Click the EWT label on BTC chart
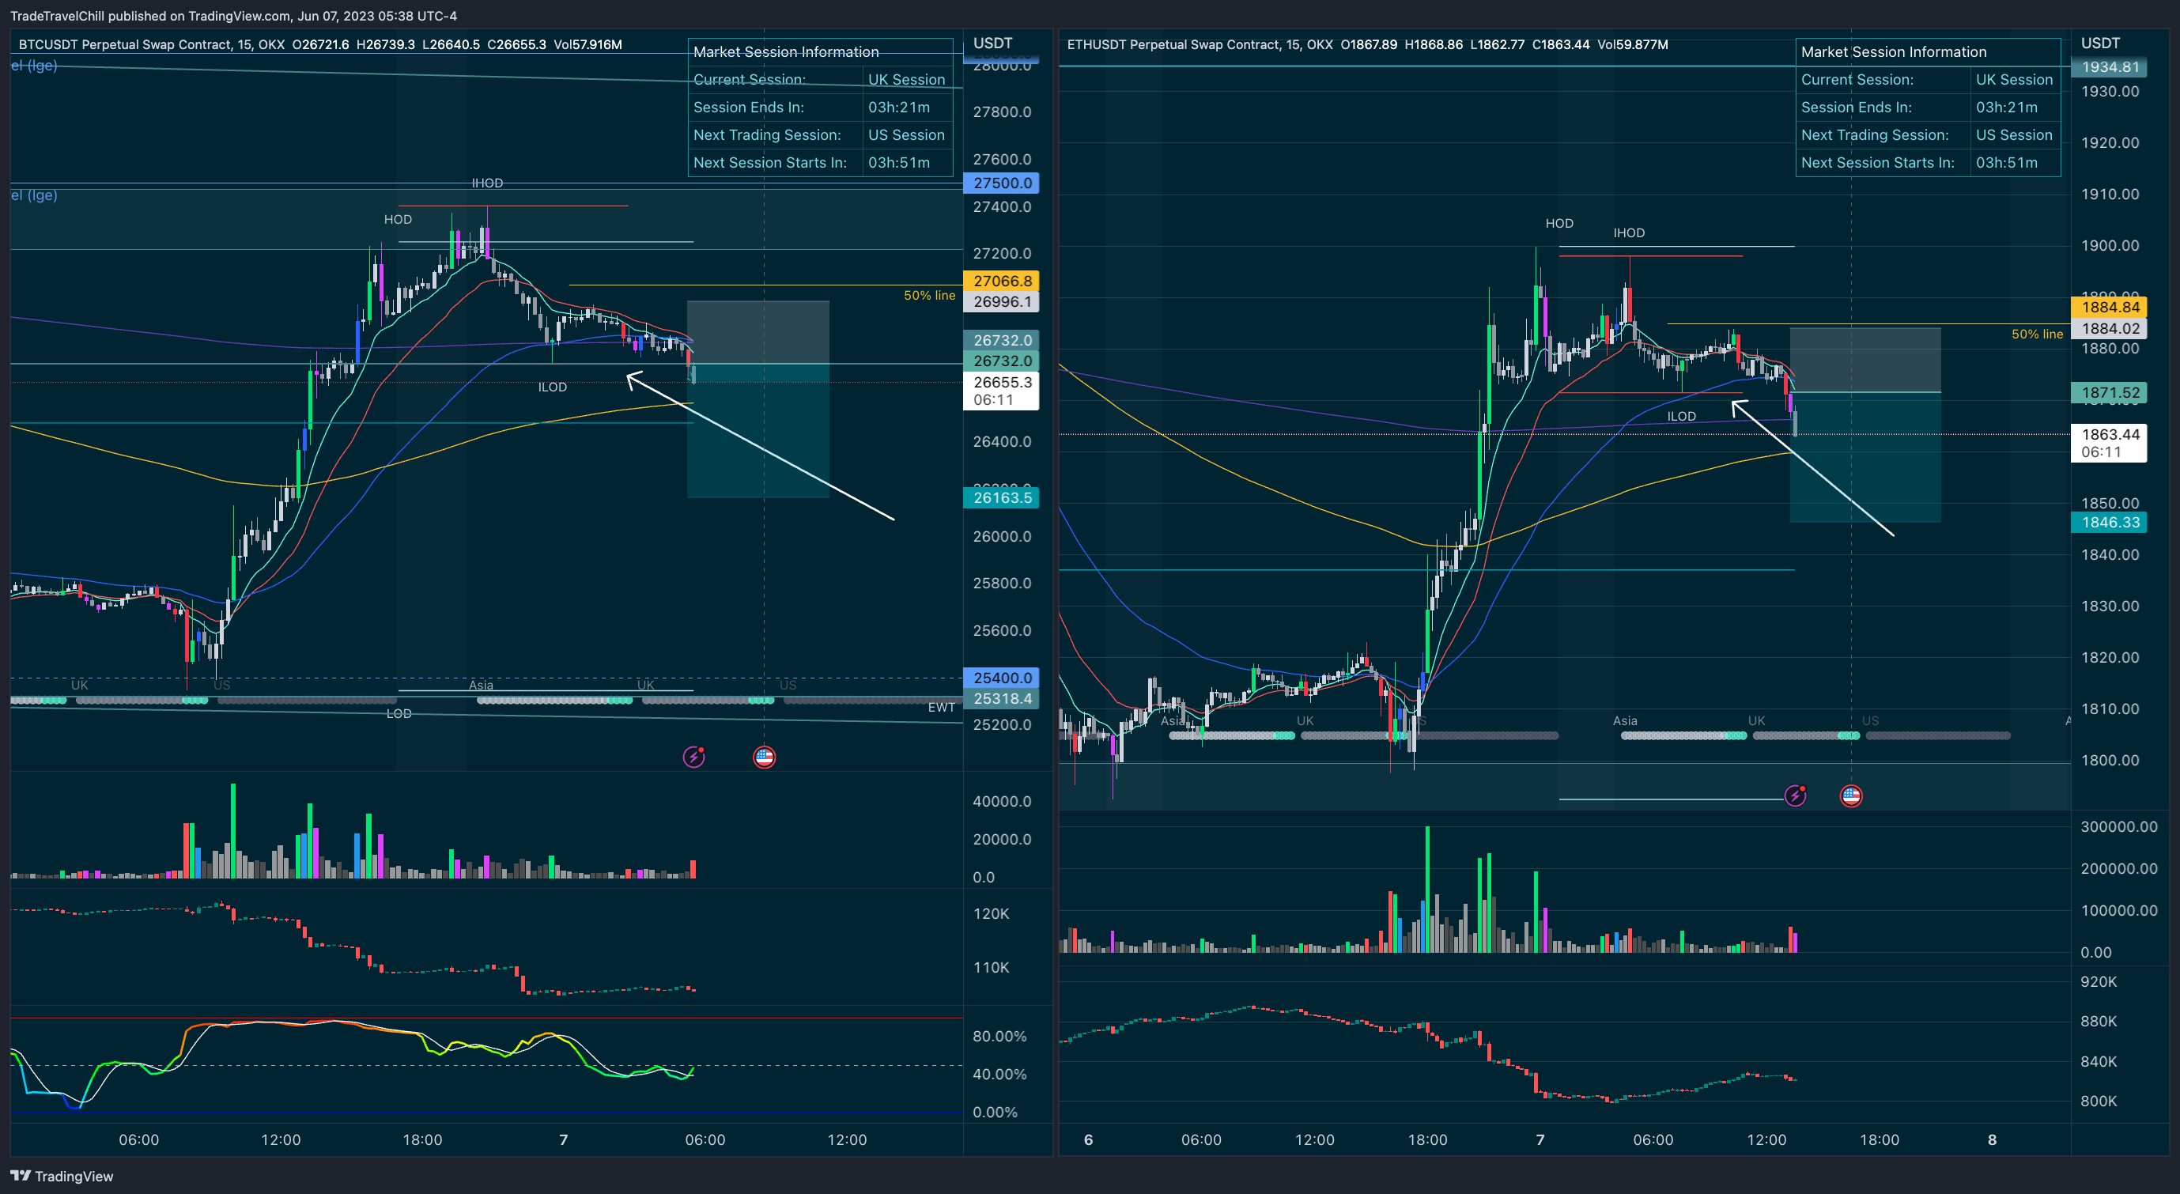 [941, 708]
